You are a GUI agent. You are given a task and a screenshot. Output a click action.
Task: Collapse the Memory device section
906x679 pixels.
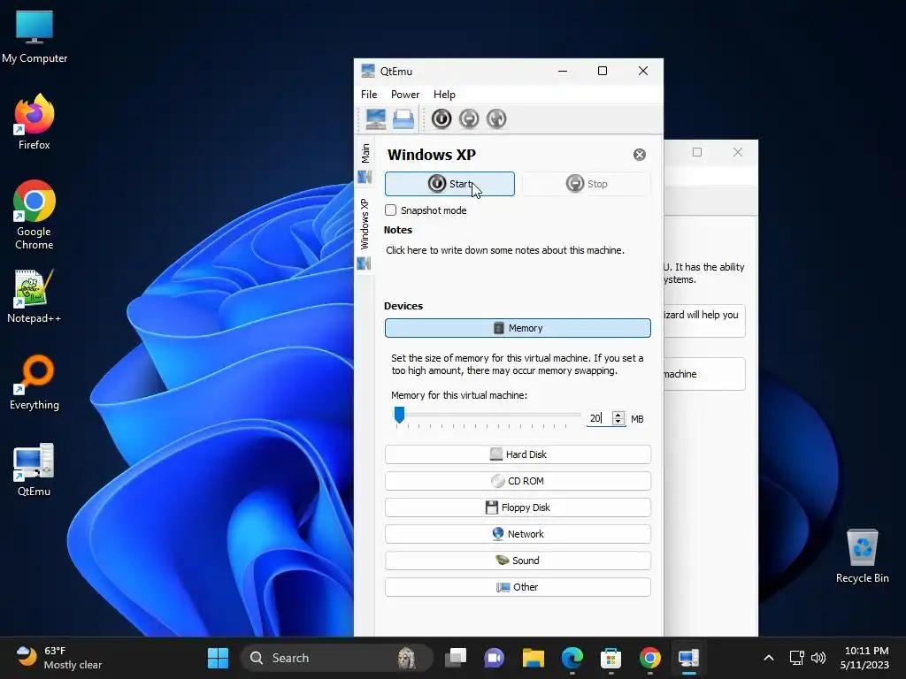tap(518, 328)
